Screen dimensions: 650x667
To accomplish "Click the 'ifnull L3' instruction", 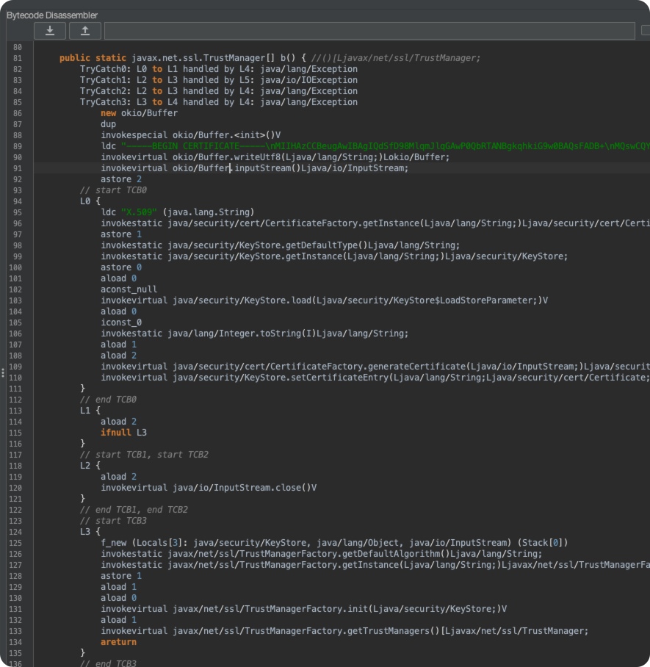I will point(123,433).
